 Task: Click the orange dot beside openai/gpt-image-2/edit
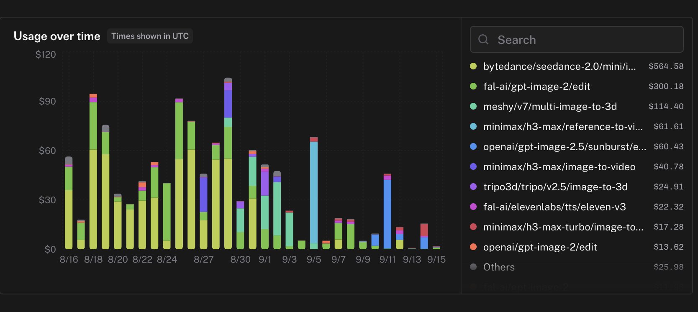click(473, 247)
